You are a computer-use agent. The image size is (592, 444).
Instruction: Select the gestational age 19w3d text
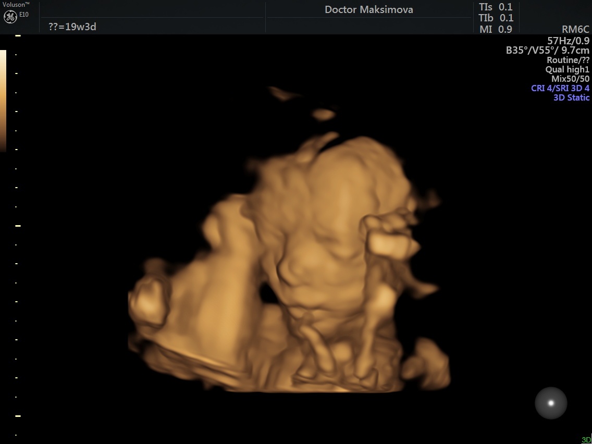point(72,27)
